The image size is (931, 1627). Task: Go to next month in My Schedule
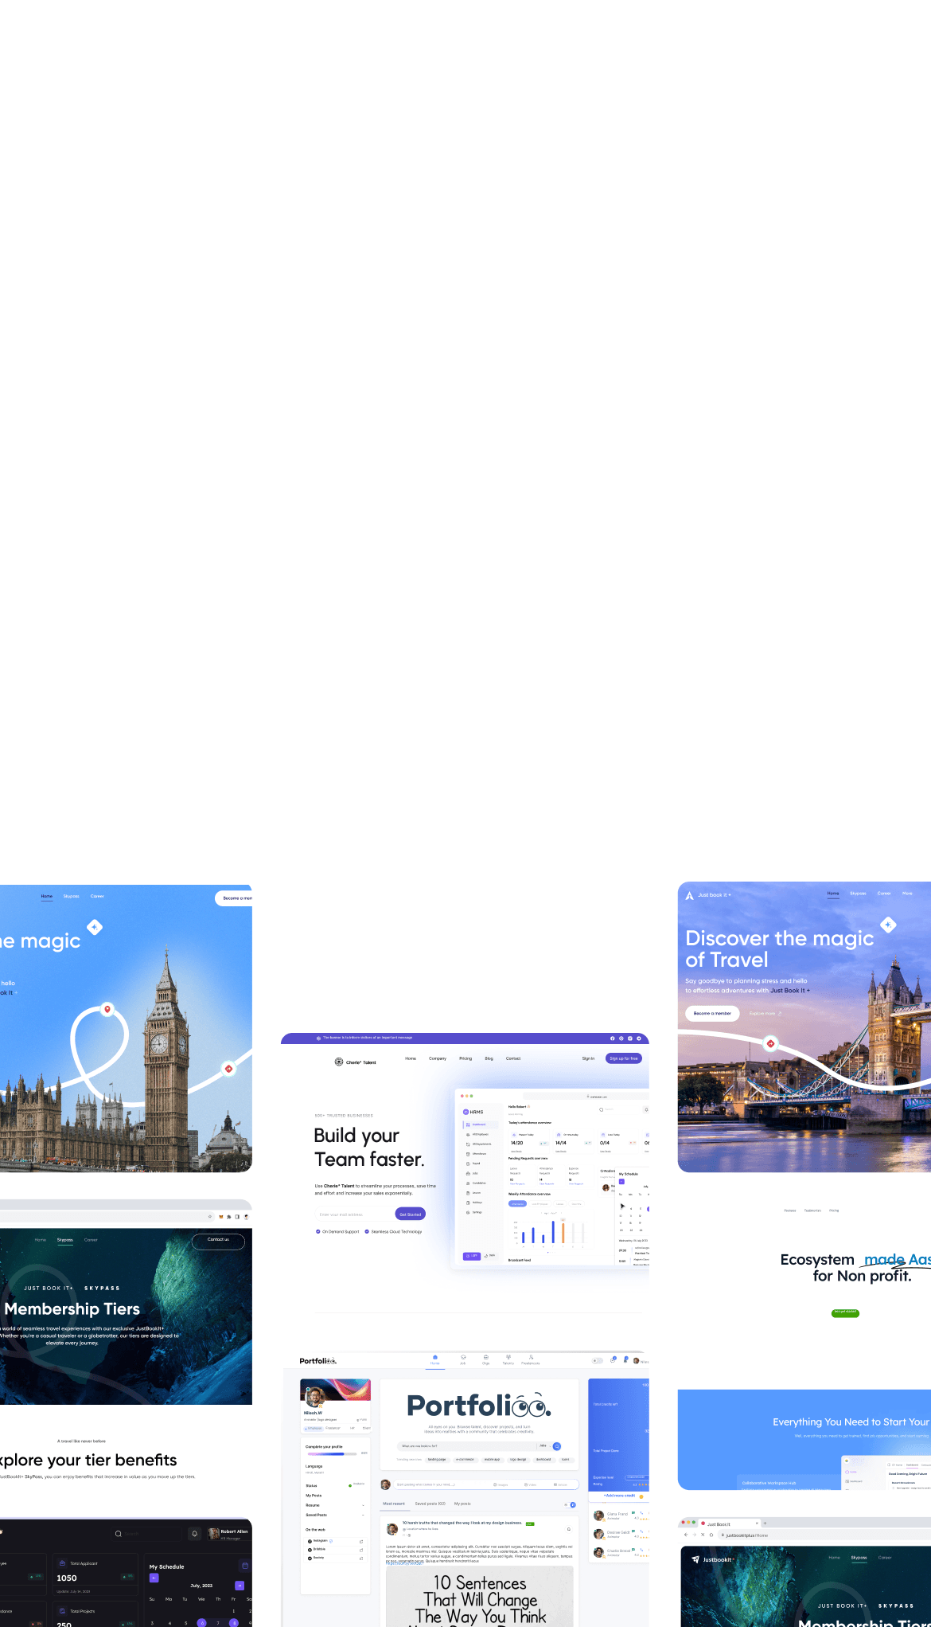[x=239, y=1586]
